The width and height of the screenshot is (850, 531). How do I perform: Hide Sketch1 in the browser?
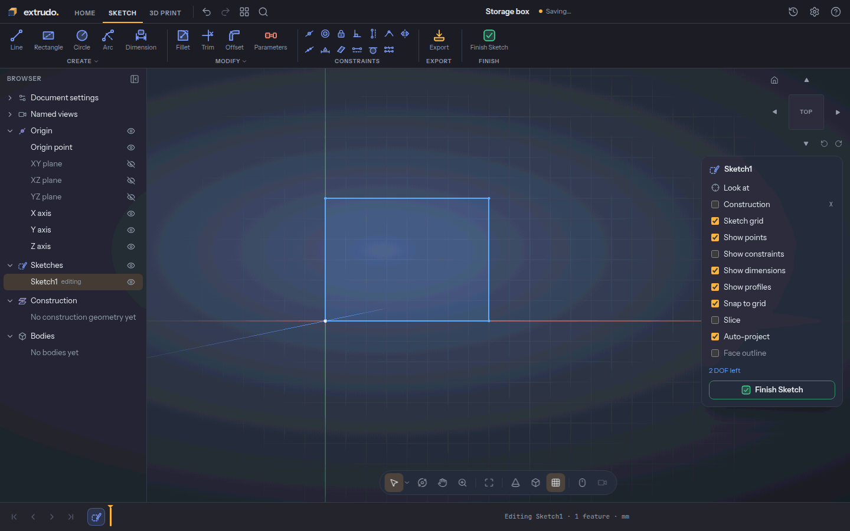(131, 282)
